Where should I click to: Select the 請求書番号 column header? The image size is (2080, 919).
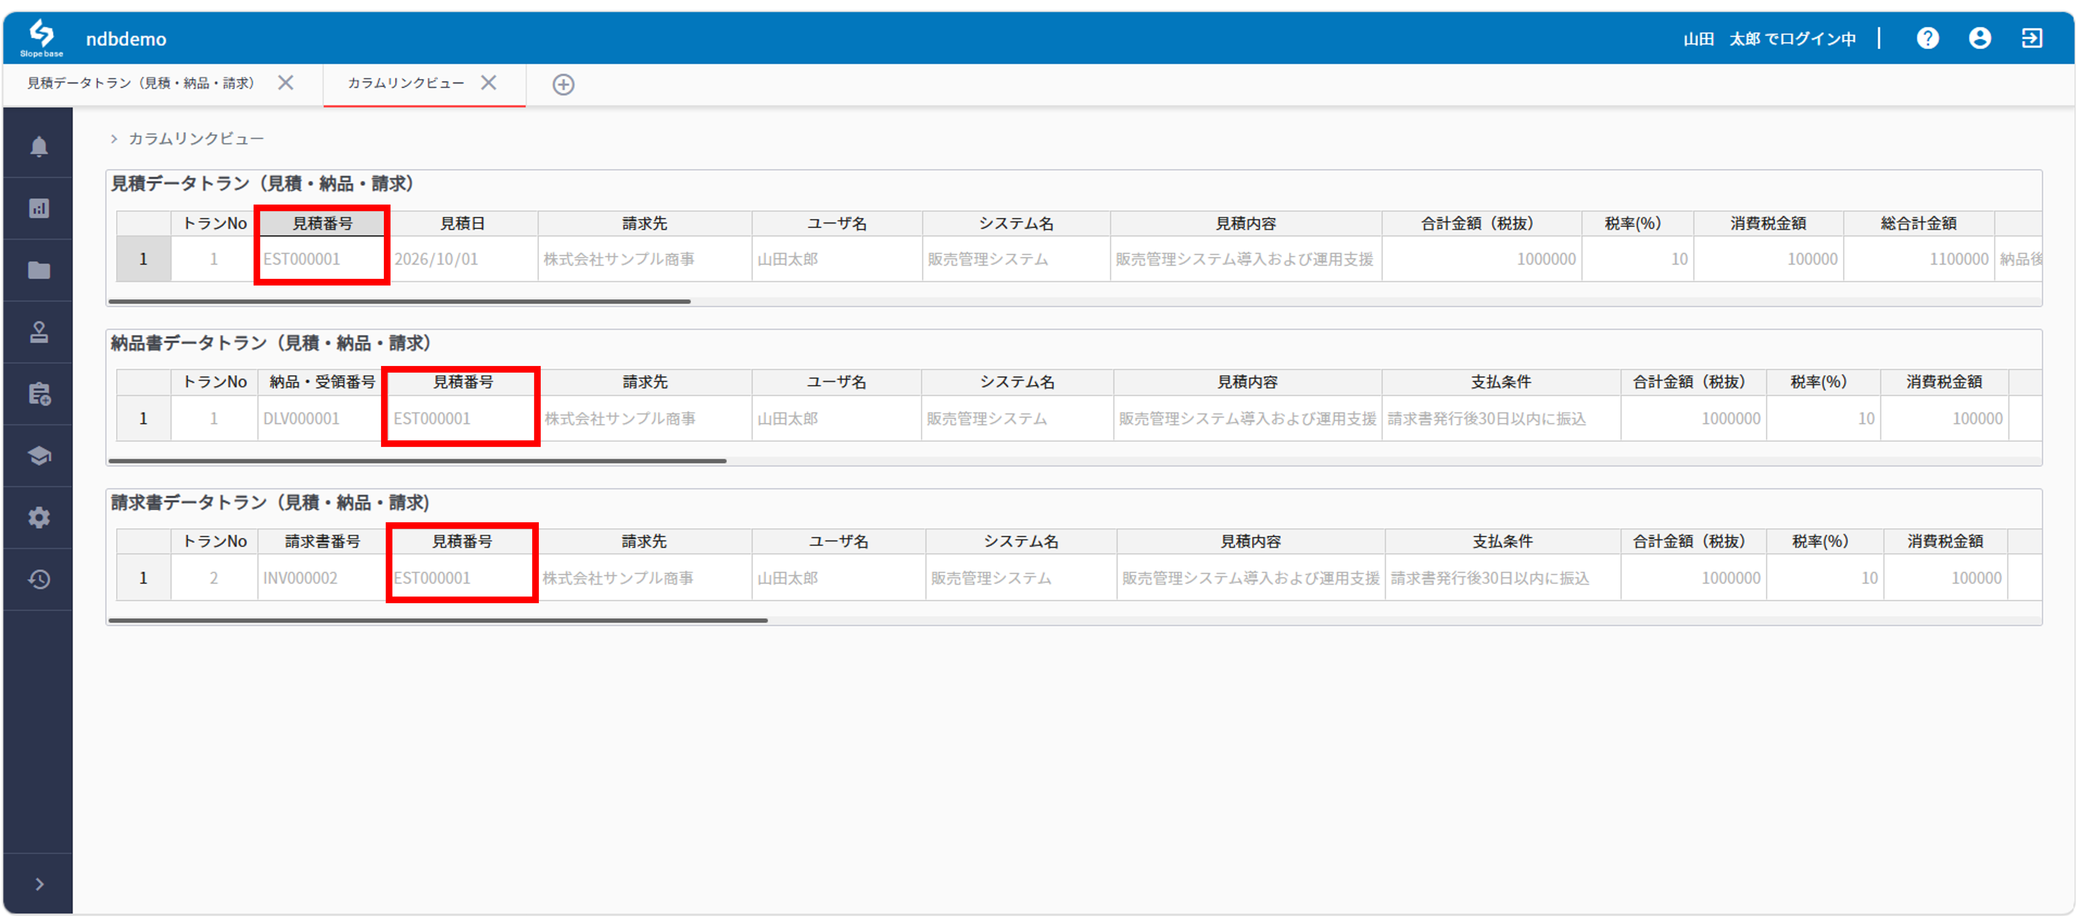pos(321,541)
